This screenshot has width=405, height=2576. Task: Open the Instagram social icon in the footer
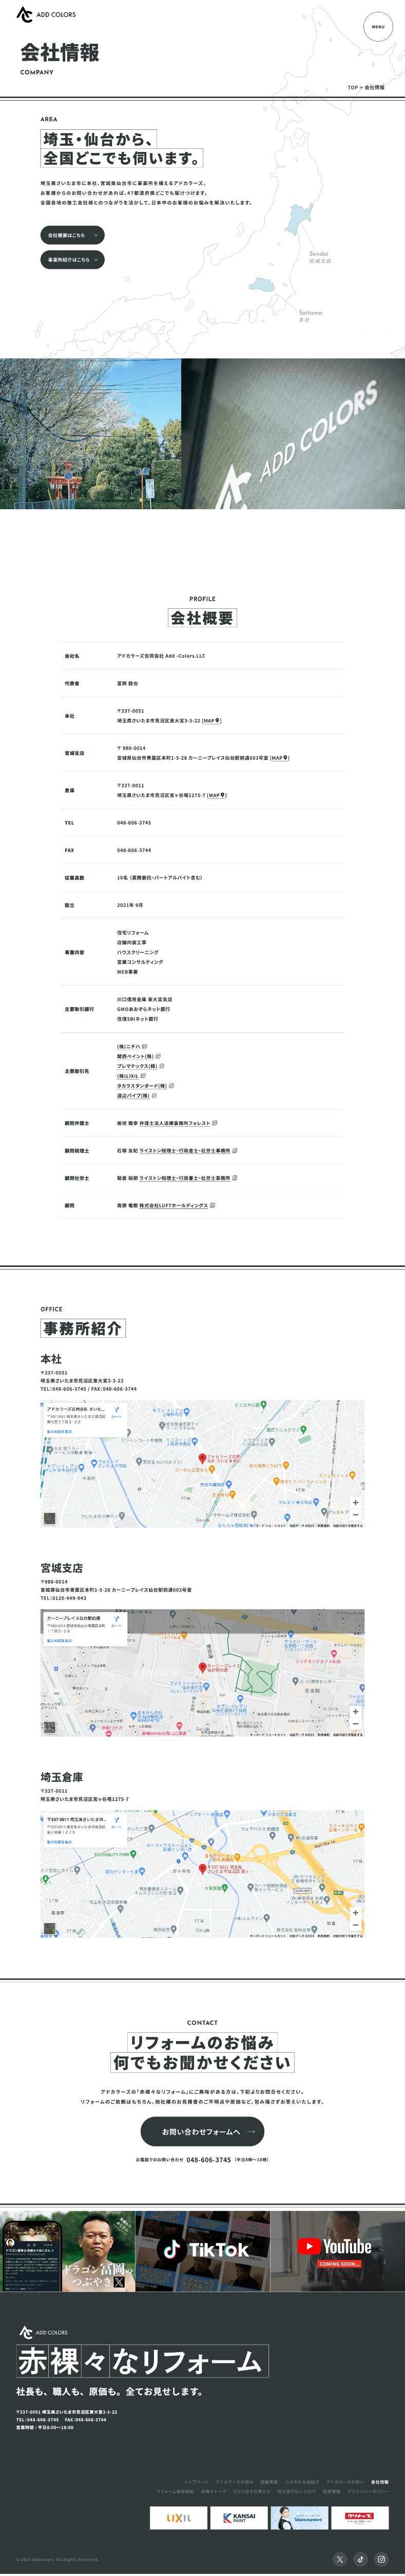tap(381, 2559)
